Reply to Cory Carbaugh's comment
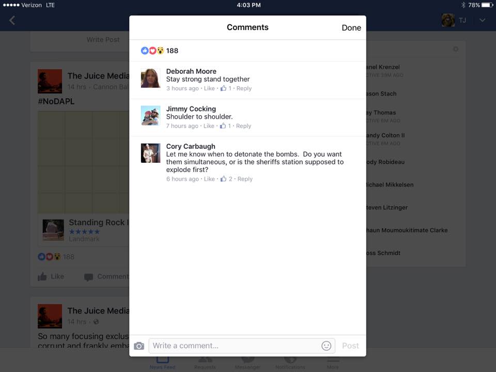Image resolution: width=496 pixels, height=372 pixels. click(245, 179)
